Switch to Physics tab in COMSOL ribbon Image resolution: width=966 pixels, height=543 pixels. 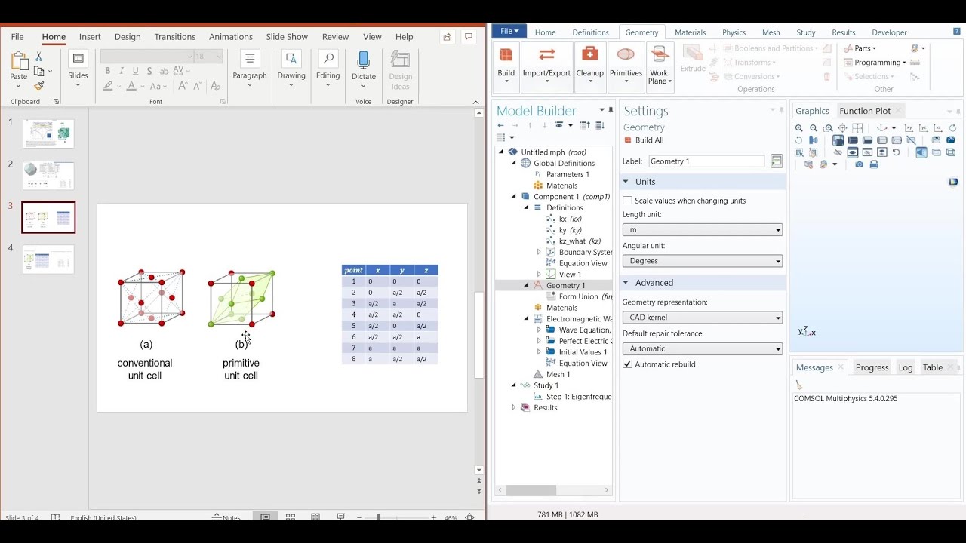[x=734, y=32]
